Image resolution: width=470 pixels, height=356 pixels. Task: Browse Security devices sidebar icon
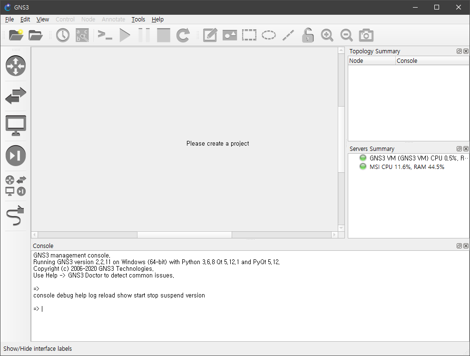(16, 156)
